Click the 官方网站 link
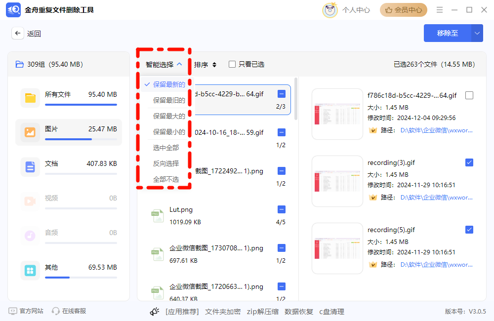This screenshot has width=494, height=321. click(31, 311)
